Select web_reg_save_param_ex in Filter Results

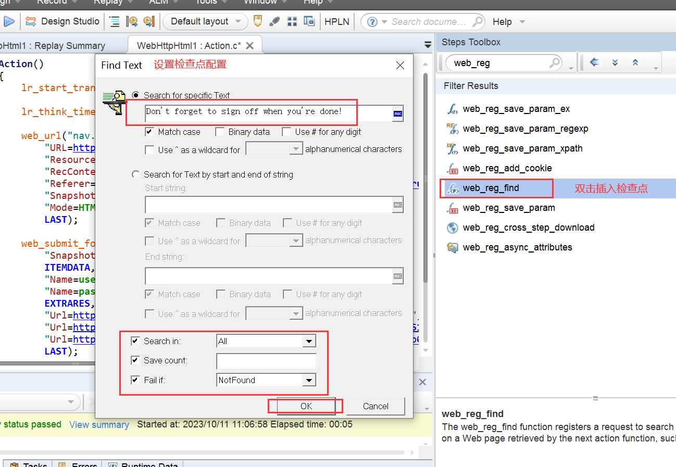point(516,109)
